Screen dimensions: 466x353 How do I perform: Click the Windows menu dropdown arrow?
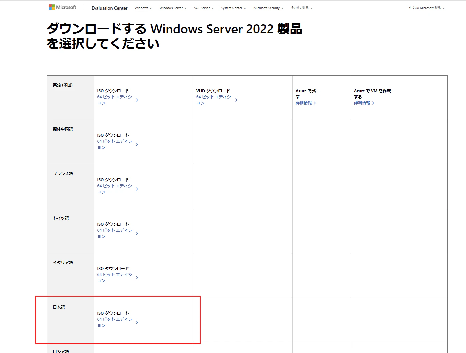click(x=151, y=8)
